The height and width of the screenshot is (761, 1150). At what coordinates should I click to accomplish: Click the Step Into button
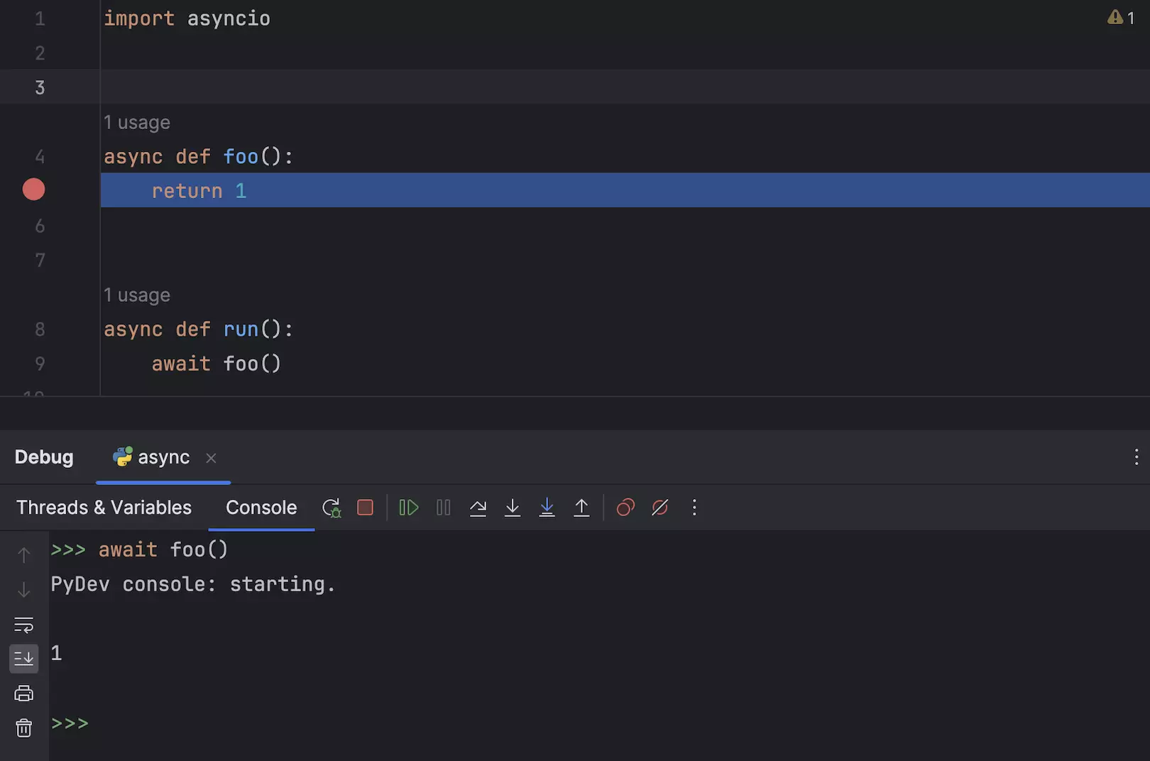(513, 508)
